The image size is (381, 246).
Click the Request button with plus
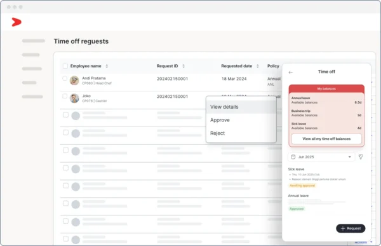351,228
